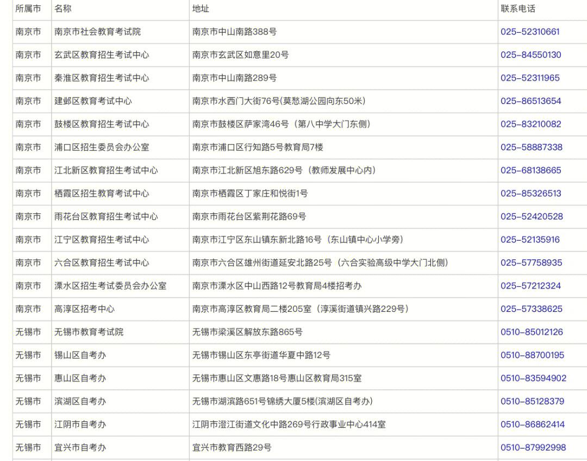Click phone number 025-86513654

(530, 101)
